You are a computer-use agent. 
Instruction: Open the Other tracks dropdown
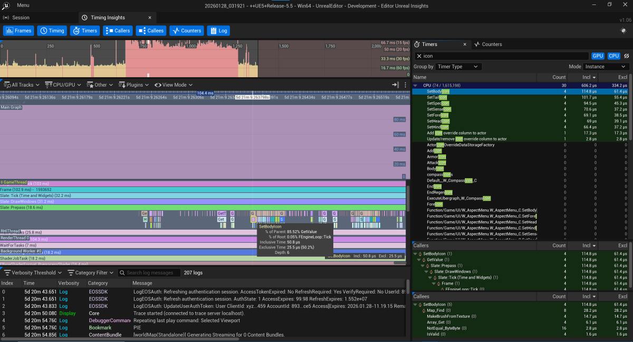[100, 84]
